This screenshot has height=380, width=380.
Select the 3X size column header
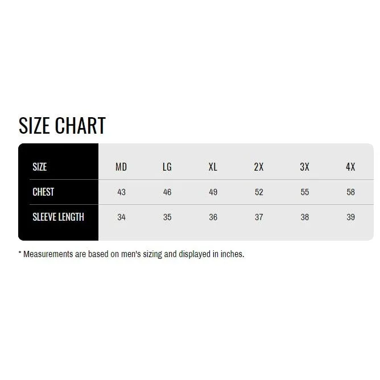[305, 167]
